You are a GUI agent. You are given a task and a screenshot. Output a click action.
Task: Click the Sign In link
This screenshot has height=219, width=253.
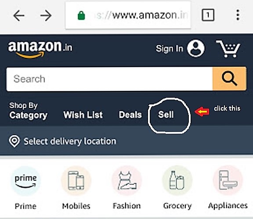[x=169, y=49]
